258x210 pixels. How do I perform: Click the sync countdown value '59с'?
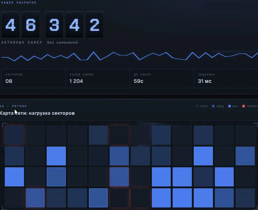click(x=139, y=81)
